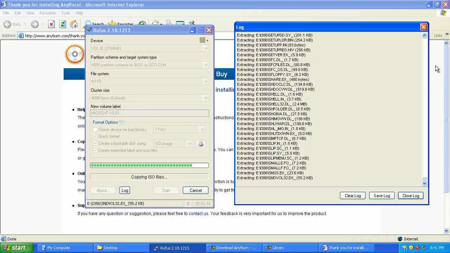Screen dimensions: 450x253
Task: Click the Rufus ISO disc select icon
Action: tap(201, 143)
